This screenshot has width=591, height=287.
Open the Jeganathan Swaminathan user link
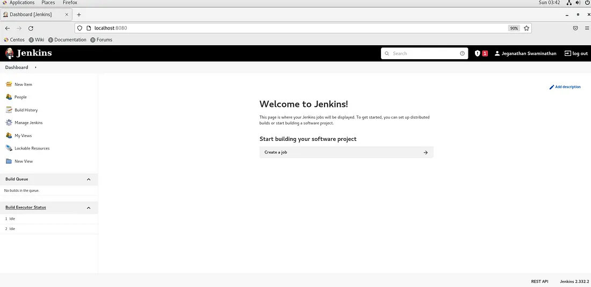point(529,54)
